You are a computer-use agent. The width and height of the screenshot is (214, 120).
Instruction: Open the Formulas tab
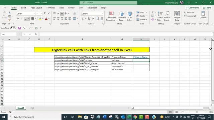(50, 8)
